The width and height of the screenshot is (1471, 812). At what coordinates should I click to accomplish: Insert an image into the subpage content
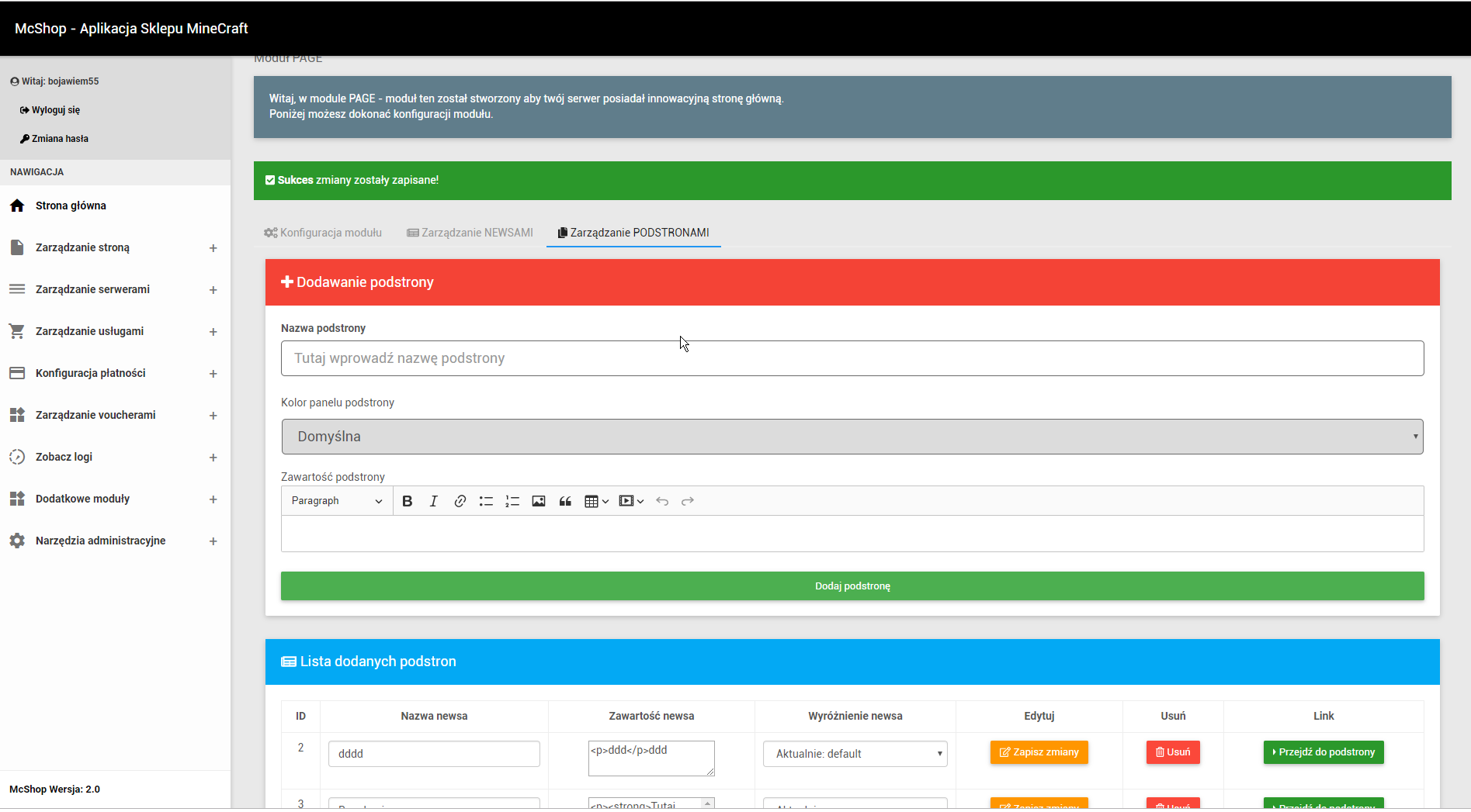click(539, 501)
